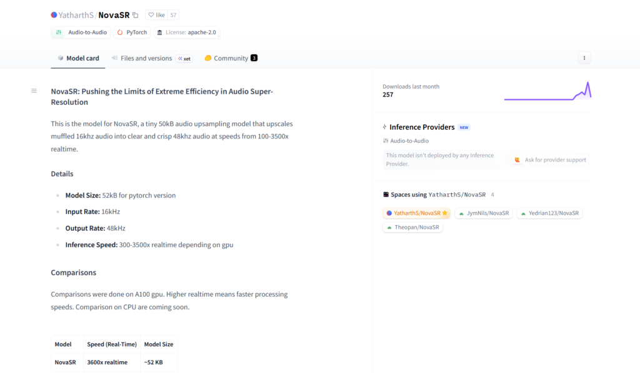This screenshot has height=373, width=640.
Task: Click the Audio-to-Audio task tag icon
Action: pyautogui.click(x=59, y=32)
